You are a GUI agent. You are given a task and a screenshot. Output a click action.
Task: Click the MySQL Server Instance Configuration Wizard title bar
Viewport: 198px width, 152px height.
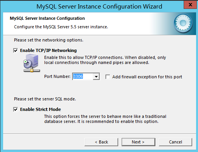click(x=99, y=7)
